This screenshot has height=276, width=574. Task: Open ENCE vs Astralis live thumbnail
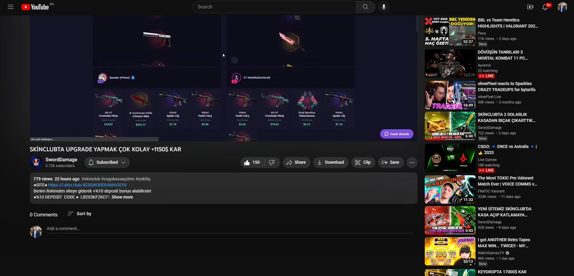450,158
